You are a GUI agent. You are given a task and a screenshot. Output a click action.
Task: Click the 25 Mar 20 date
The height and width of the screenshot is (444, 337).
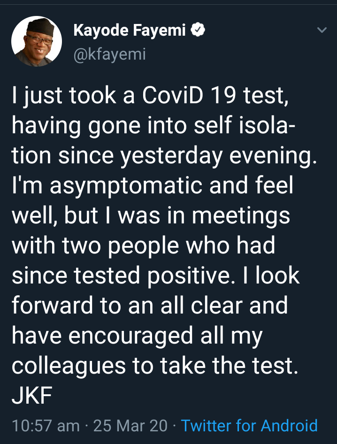[x=130, y=426]
